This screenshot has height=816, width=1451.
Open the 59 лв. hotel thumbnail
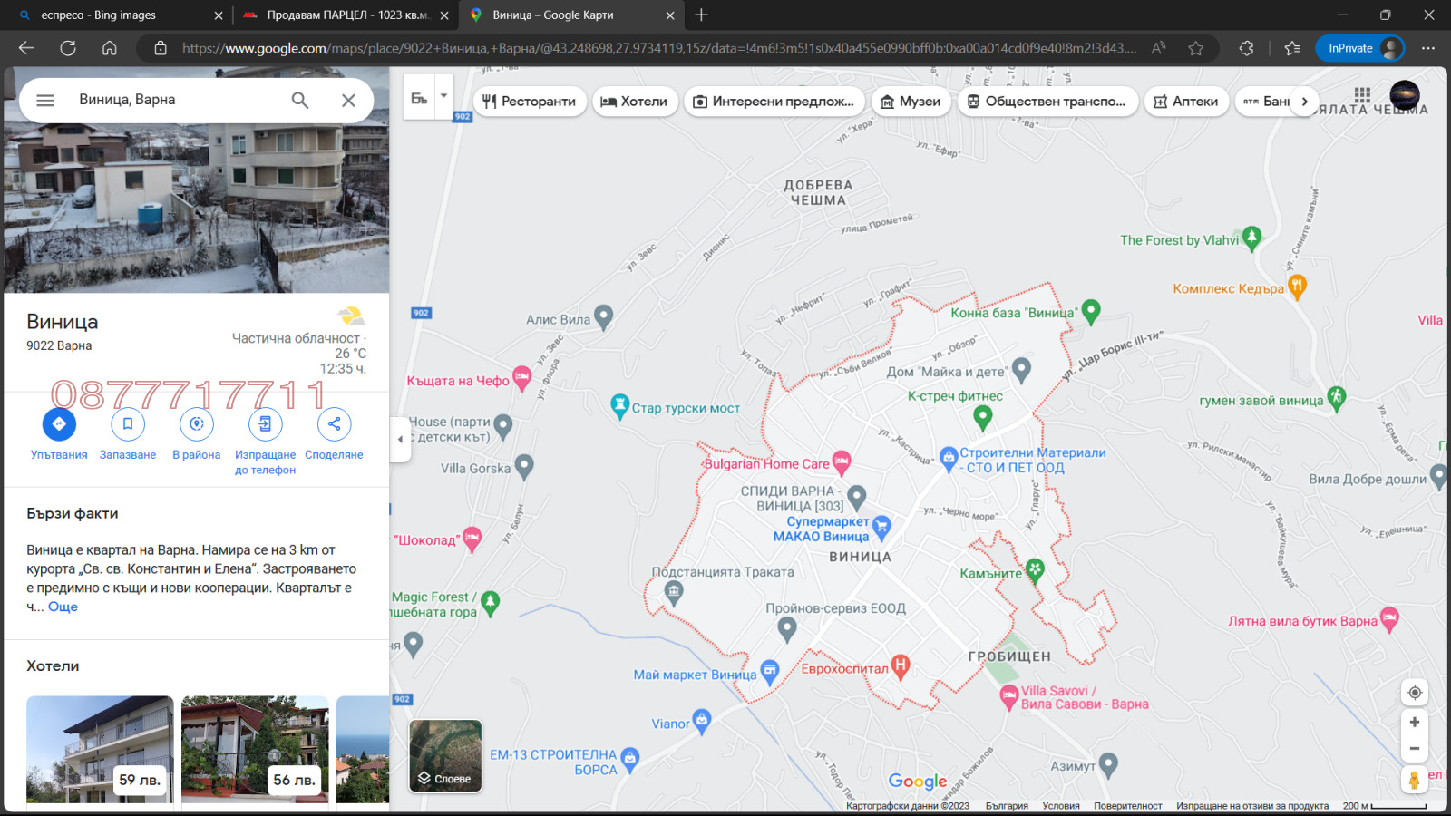tap(100, 749)
